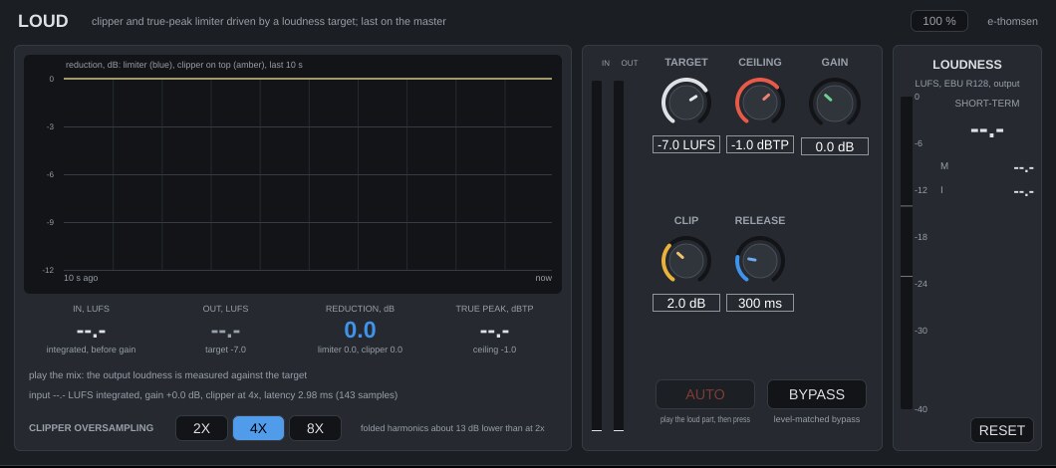The height and width of the screenshot is (468, 1056).
Task: Click the 0.0 REDUCTION, dB readout
Action: click(x=360, y=330)
